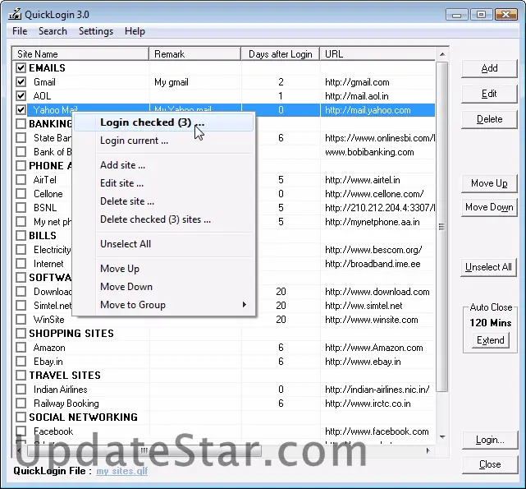Check the BANKING group checkbox
526x489 pixels.
(21, 123)
